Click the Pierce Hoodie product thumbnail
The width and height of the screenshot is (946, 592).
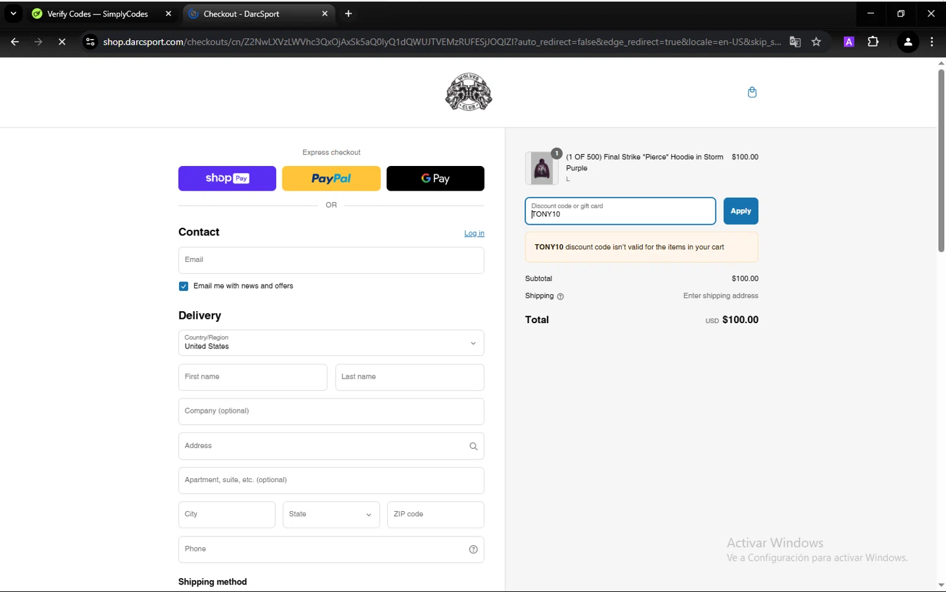(x=542, y=168)
